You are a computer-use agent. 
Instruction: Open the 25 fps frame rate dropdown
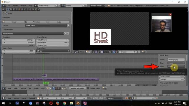pyautogui.click(x=53, y=51)
